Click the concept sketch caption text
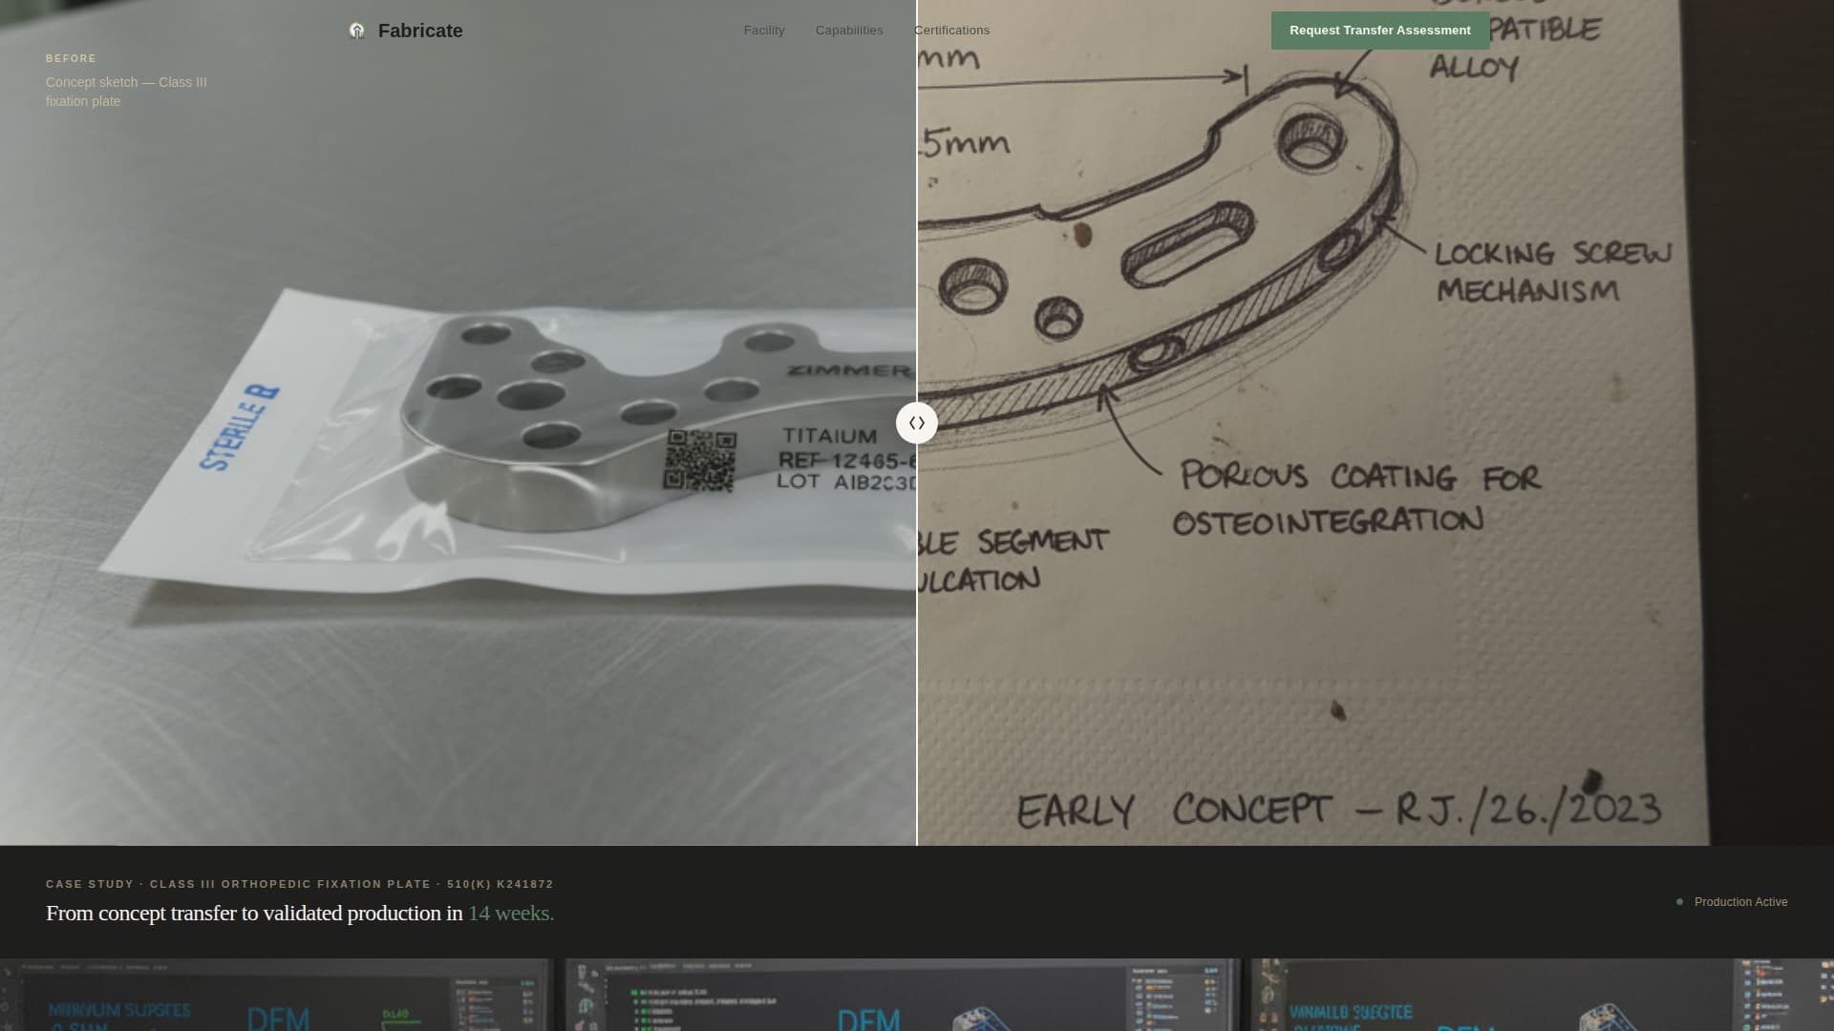1834x1031 pixels. [126, 91]
